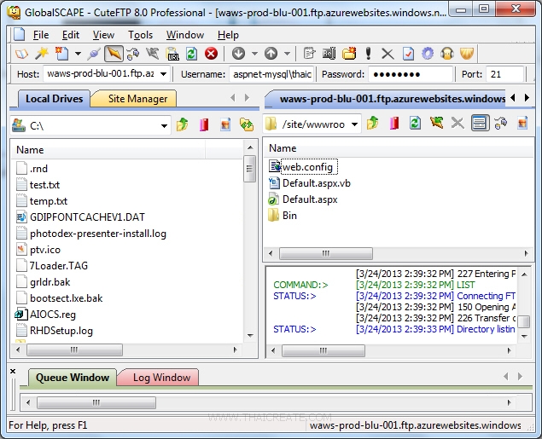Select web.config in remote file list

tap(309, 167)
